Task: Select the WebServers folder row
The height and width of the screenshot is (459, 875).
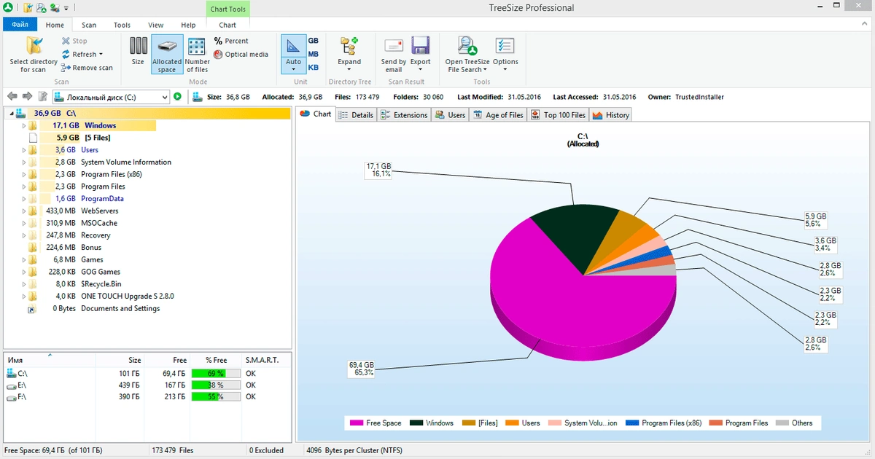Action: click(147, 211)
